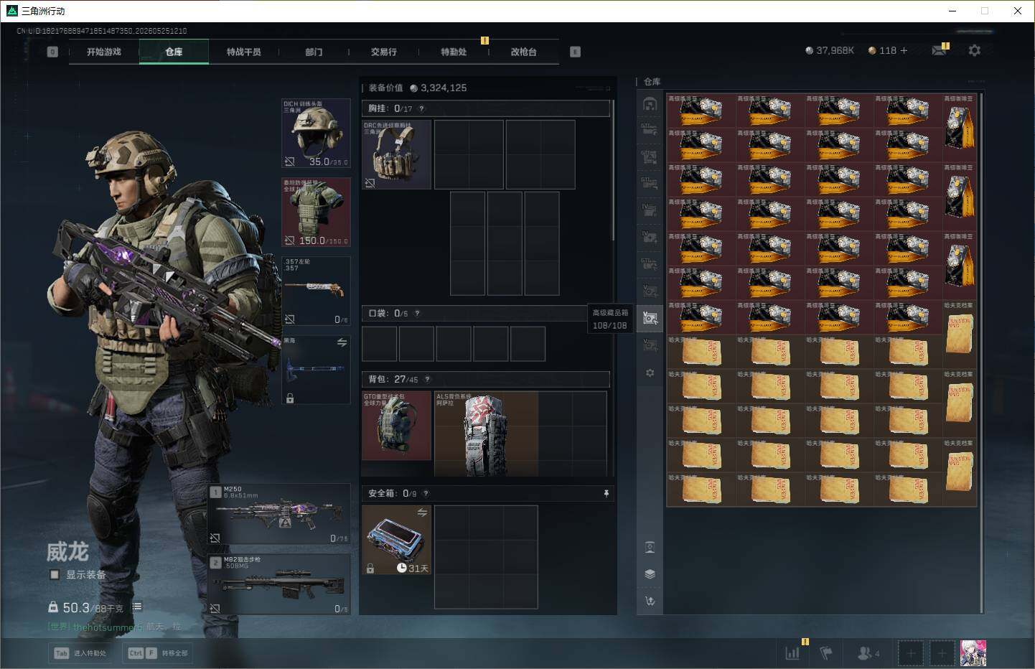Open the warehouse sidebar gear settings
The width and height of the screenshot is (1035, 669).
[650, 373]
